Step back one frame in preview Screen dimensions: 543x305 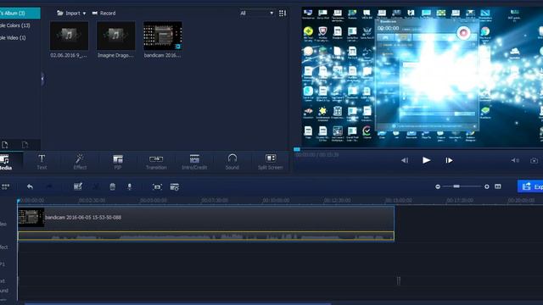tap(404, 160)
